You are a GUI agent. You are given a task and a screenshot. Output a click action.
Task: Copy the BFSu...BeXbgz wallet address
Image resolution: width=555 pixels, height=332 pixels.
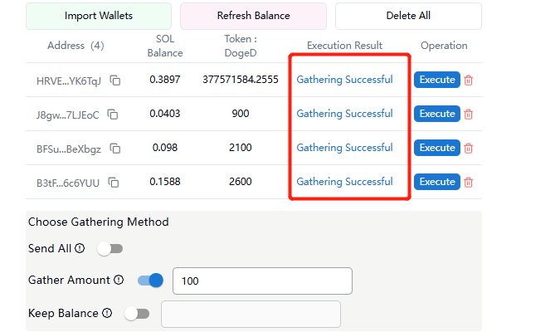(x=115, y=149)
